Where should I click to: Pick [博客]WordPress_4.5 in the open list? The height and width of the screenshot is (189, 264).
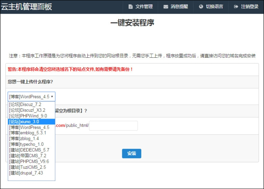coord(31,127)
